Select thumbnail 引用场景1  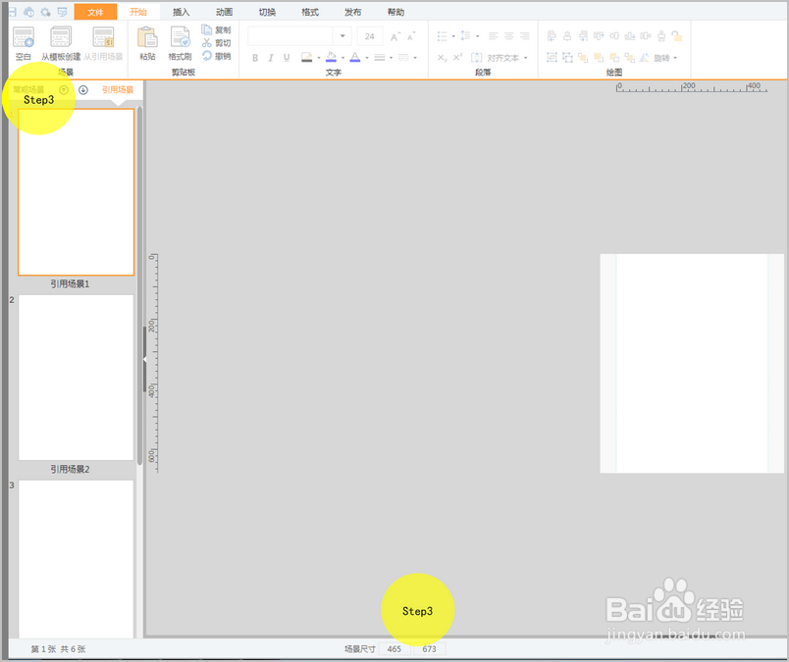coord(76,192)
